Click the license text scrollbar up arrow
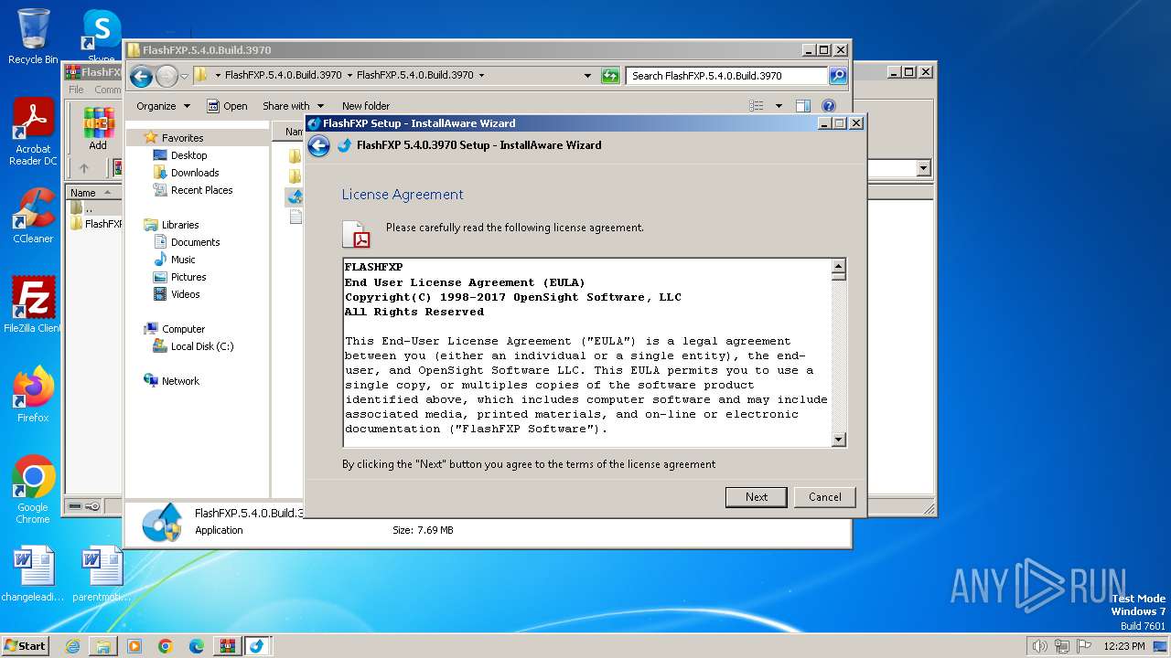Viewport: 1171px width, 658px height. [838, 266]
